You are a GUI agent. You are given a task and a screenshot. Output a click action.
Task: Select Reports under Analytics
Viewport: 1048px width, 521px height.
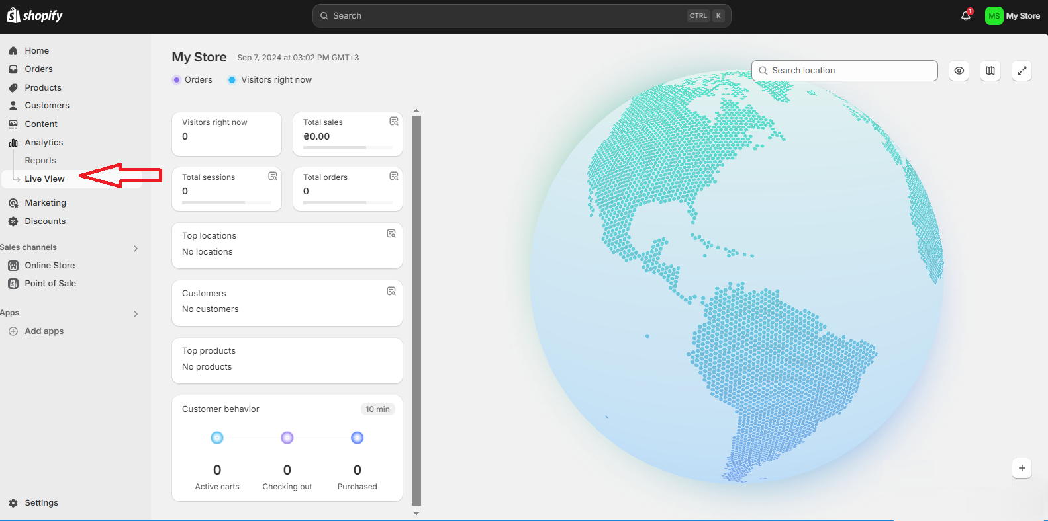[40, 161]
